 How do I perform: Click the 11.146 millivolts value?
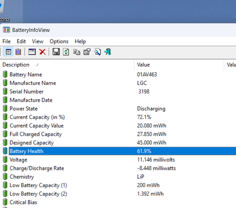tap(156, 160)
